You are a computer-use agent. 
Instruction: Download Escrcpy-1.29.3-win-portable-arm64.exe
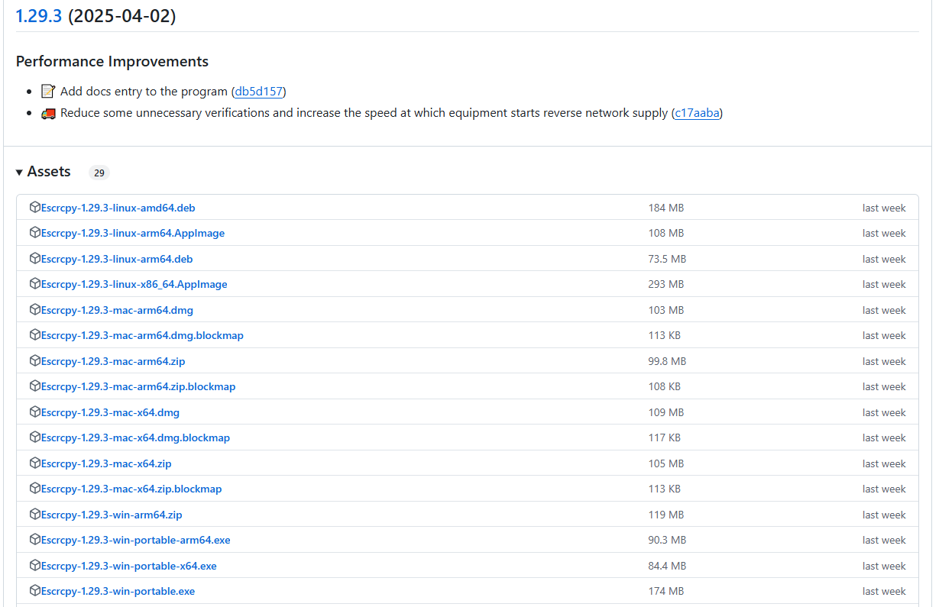pyautogui.click(x=136, y=540)
